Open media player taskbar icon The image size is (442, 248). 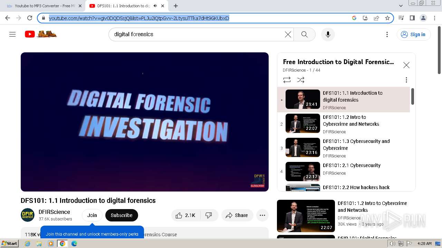(51, 244)
